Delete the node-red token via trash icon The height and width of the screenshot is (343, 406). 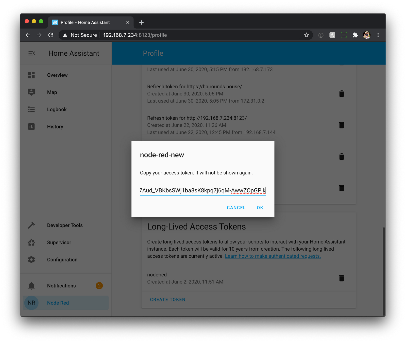pos(342,278)
